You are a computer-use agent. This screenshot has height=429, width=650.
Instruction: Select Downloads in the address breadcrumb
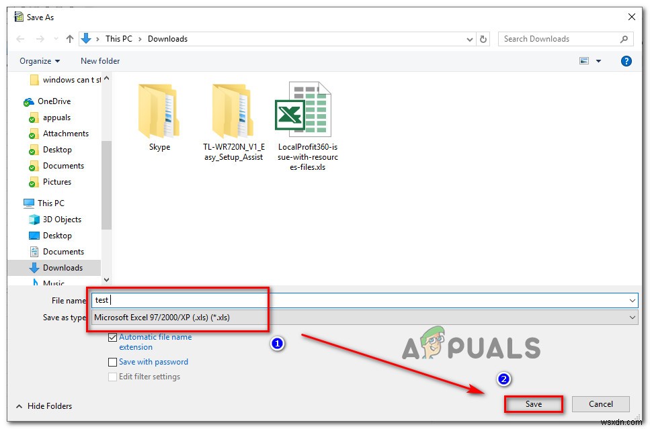tap(167, 39)
